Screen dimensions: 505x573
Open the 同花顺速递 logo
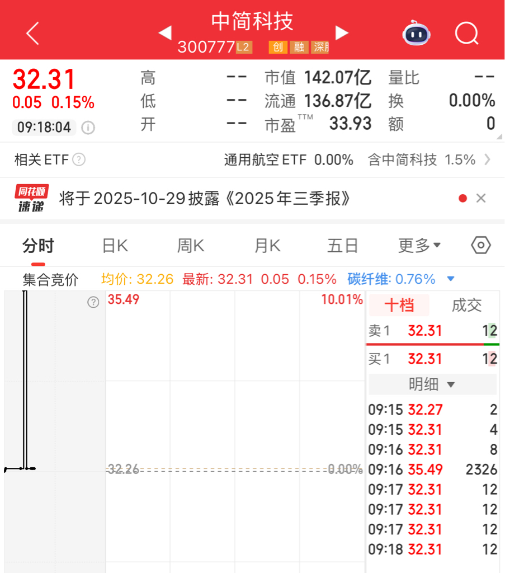(x=31, y=199)
